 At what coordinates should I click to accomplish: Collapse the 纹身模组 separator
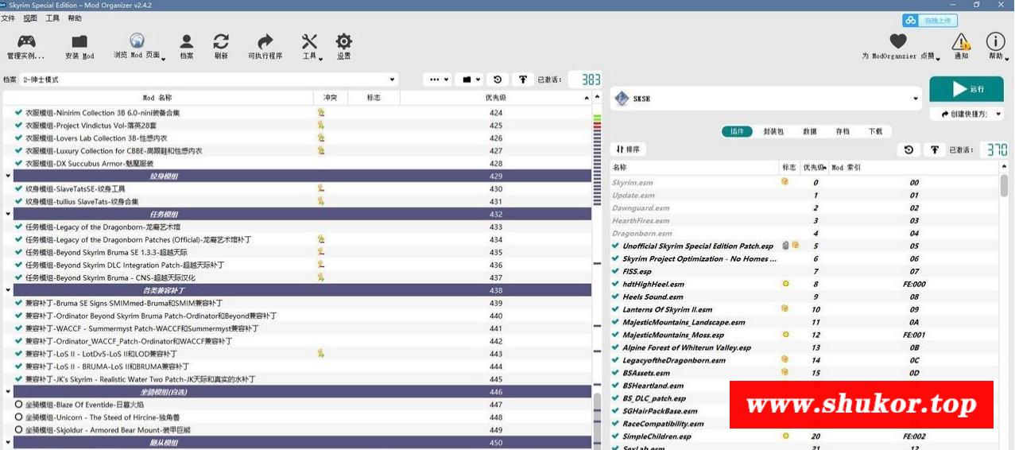pyautogui.click(x=8, y=177)
